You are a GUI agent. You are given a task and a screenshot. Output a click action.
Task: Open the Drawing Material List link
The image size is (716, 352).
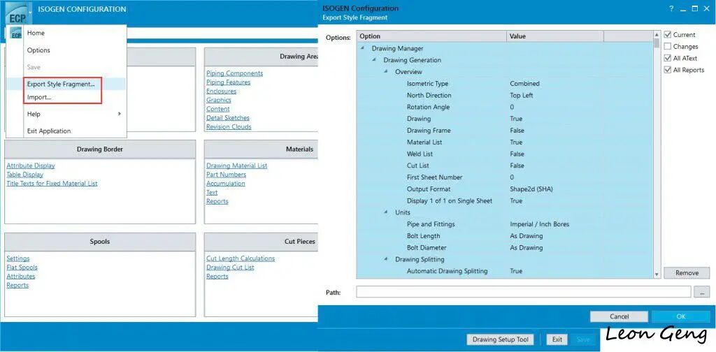tap(236, 166)
